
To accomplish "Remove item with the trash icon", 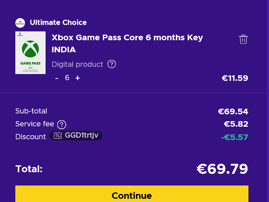I will click(243, 39).
